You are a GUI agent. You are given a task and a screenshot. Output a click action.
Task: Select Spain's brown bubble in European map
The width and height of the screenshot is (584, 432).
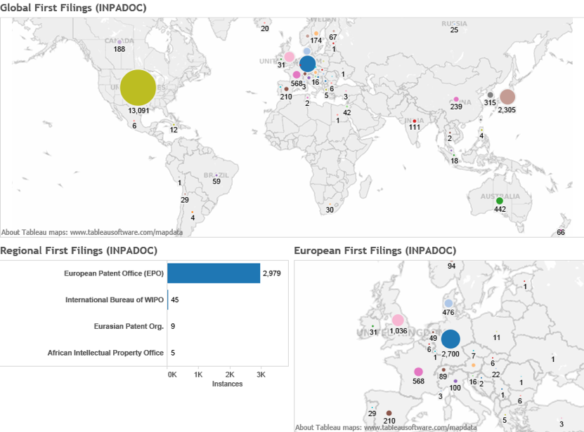(389, 413)
